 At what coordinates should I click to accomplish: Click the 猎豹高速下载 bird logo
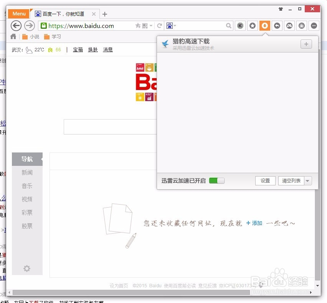165,44
